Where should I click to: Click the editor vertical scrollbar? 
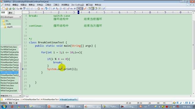coord(193,45)
